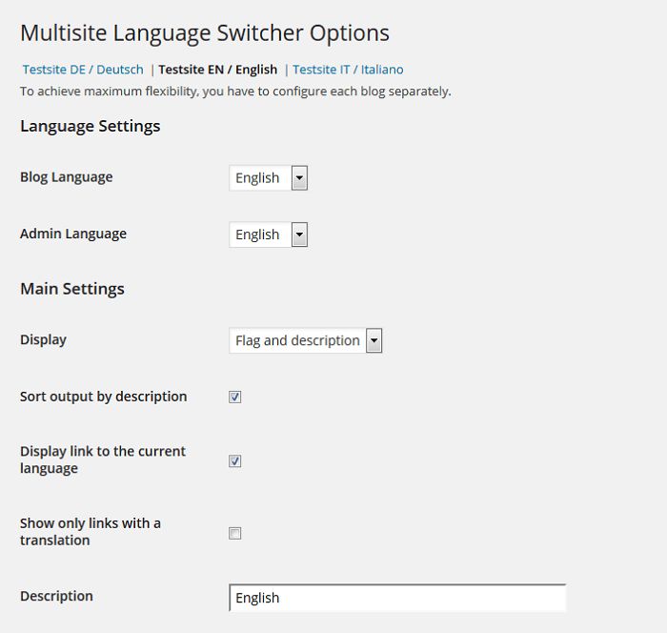Click the Description text field
667x633 pixels.
(x=397, y=598)
